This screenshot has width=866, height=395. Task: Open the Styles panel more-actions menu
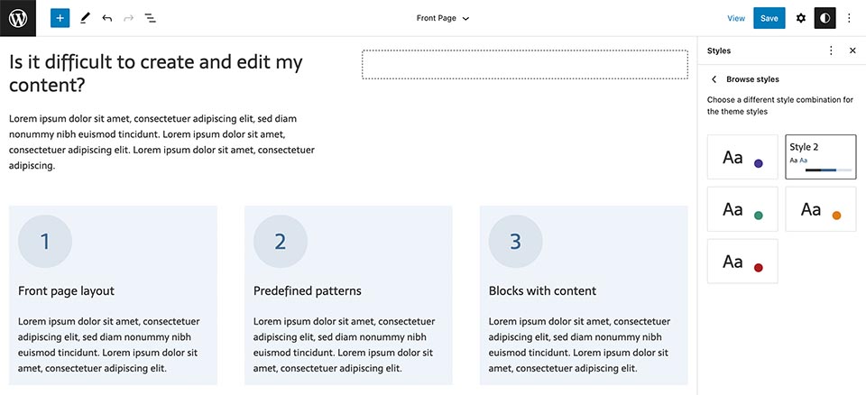(x=831, y=51)
